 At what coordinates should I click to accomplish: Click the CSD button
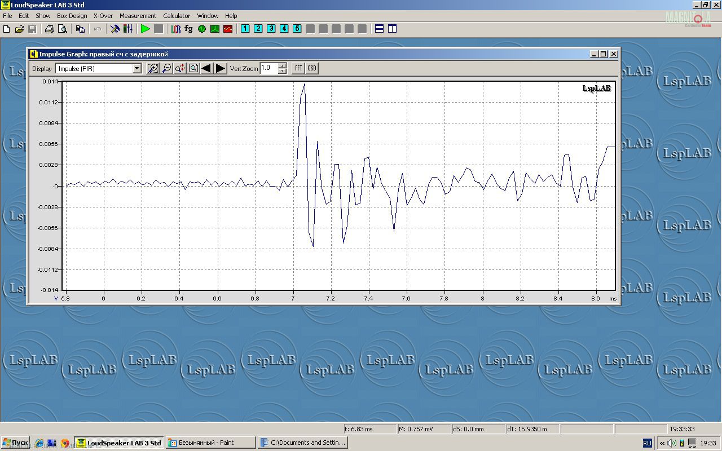[312, 68]
